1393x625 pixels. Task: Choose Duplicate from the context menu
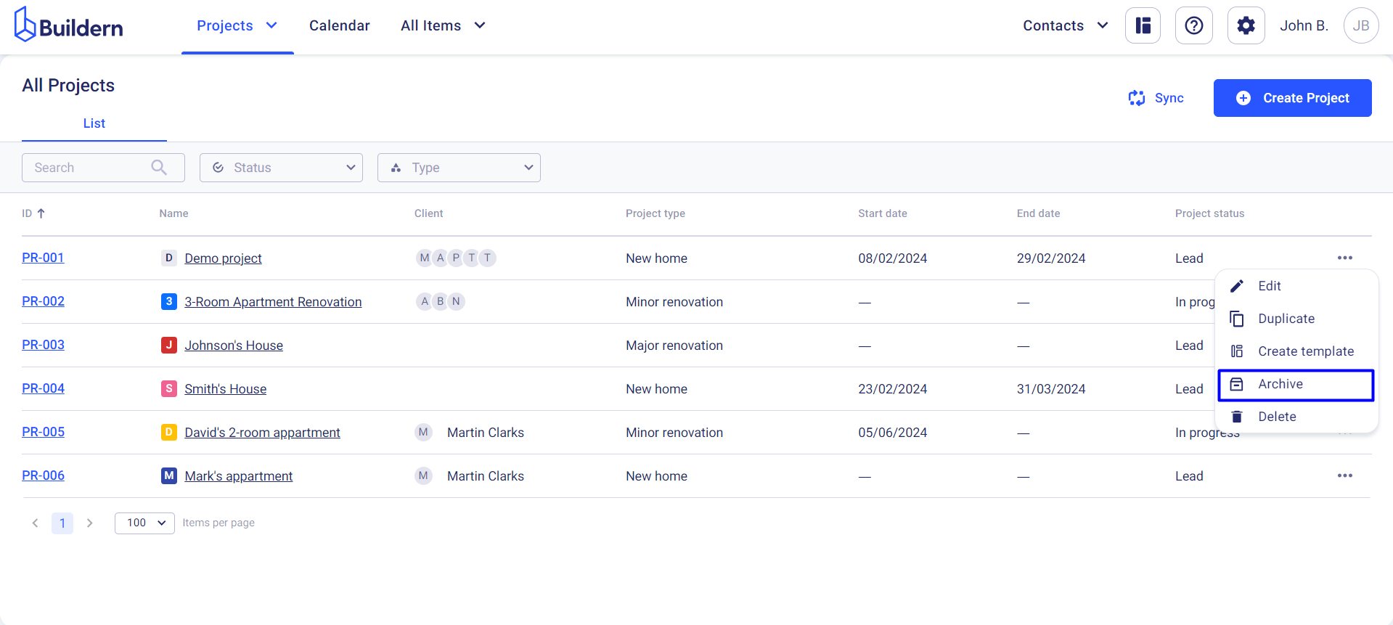pyautogui.click(x=1296, y=319)
